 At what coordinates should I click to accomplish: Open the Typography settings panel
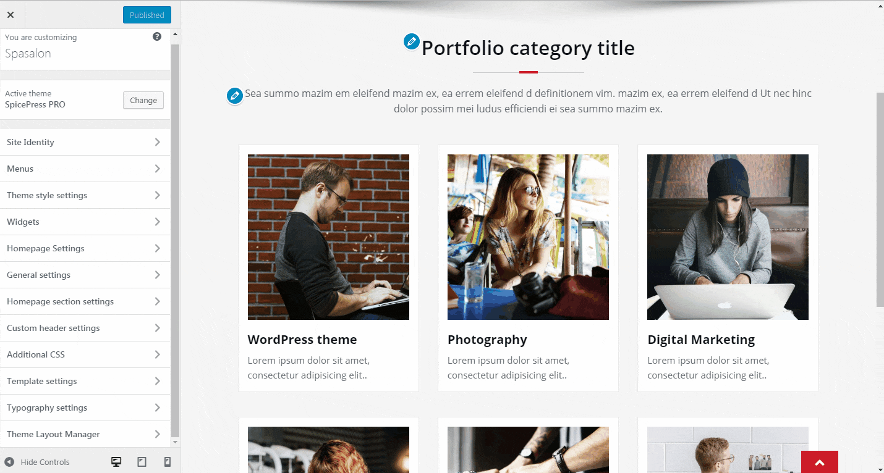pyautogui.click(x=85, y=408)
